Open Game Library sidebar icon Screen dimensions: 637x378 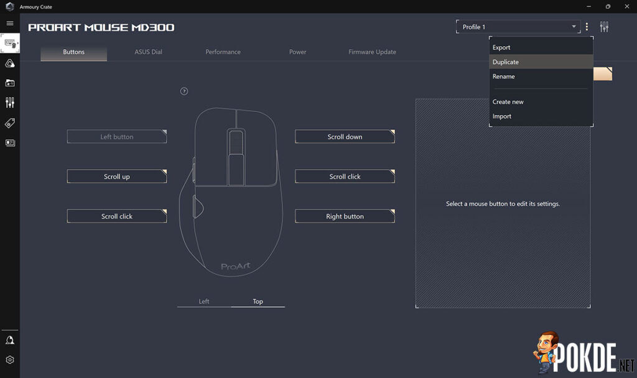click(10, 83)
